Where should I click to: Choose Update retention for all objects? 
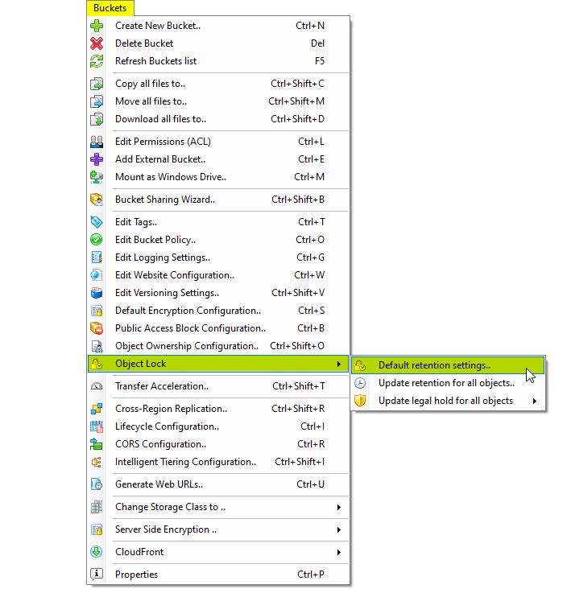point(446,383)
